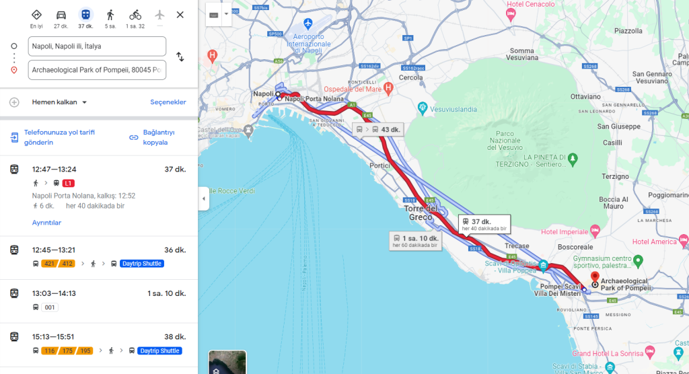This screenshot has height=374, width=689.
Task: Click the send directions to phone icon
Action: pos(15,137)
